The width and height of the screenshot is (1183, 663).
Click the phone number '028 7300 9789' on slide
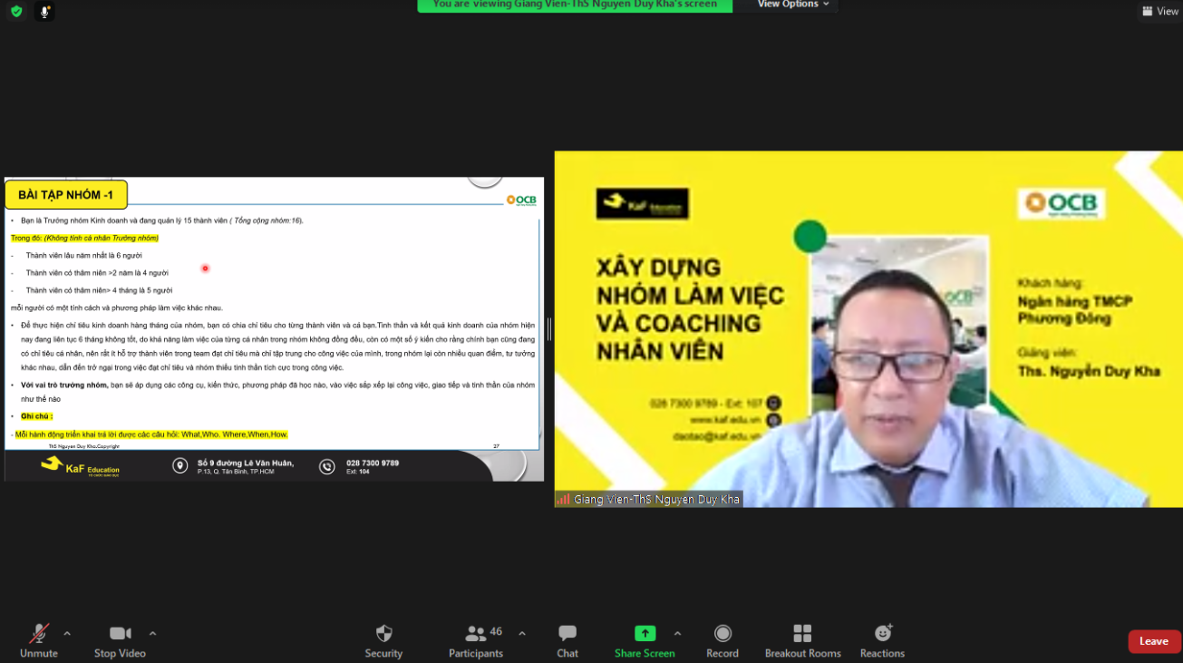point(373,463)
